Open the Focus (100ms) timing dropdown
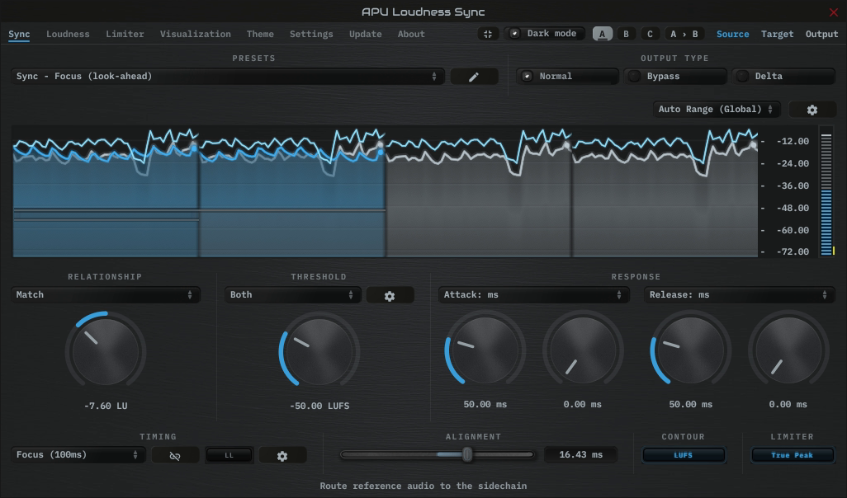The image size is (847, 498). 78,455
